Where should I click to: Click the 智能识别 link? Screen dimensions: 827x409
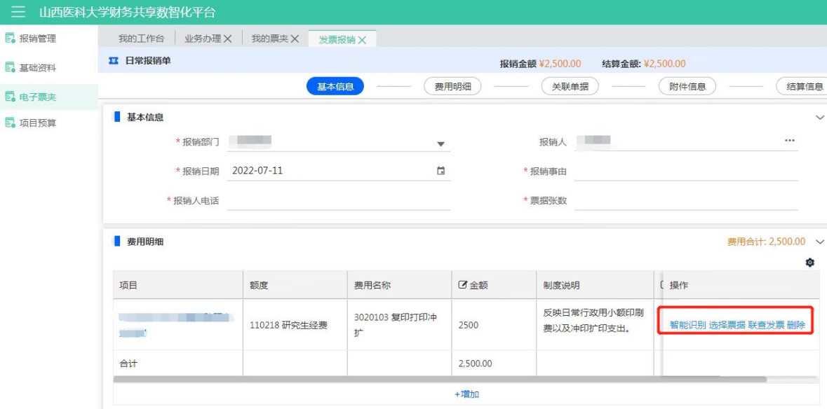pos(687,325)
